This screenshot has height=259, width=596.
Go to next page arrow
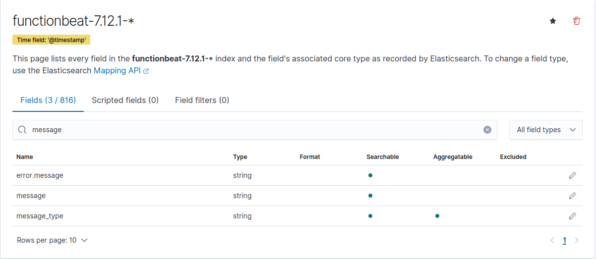[x=576, y=240]
